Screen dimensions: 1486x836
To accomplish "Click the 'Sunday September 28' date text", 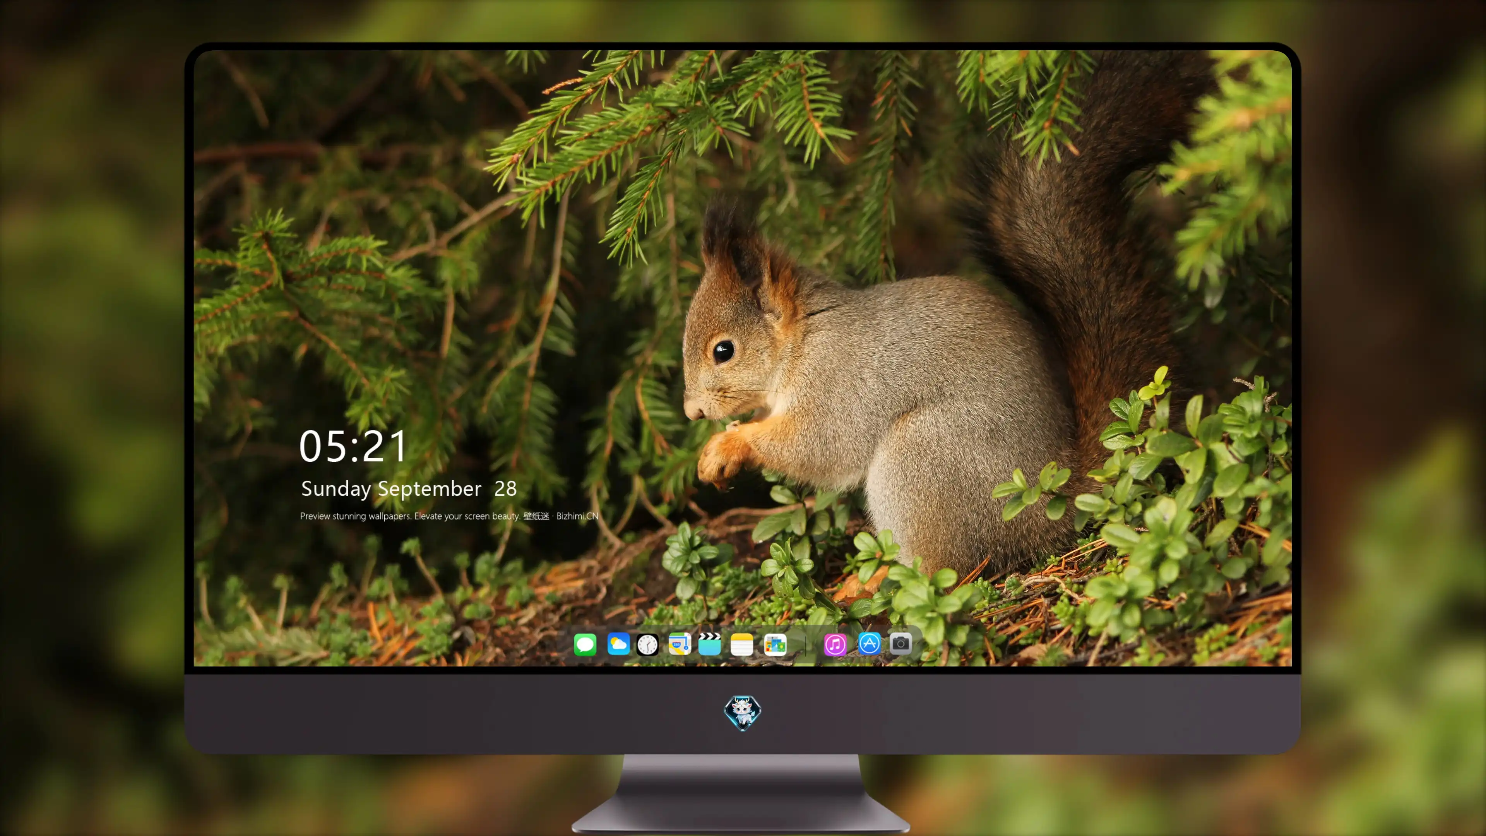I will tap(408, 489).
